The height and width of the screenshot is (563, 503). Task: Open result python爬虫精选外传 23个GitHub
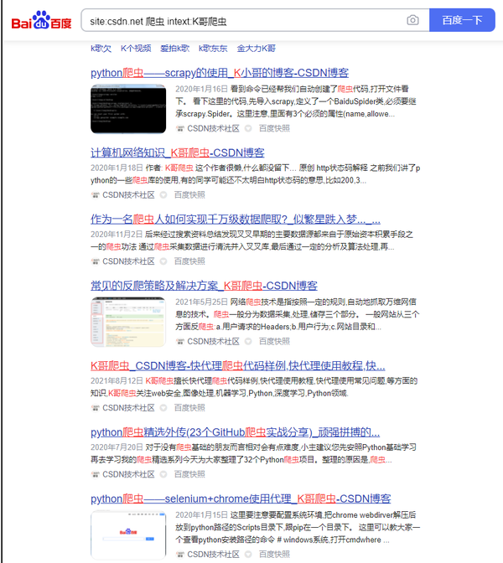(235, 432)
